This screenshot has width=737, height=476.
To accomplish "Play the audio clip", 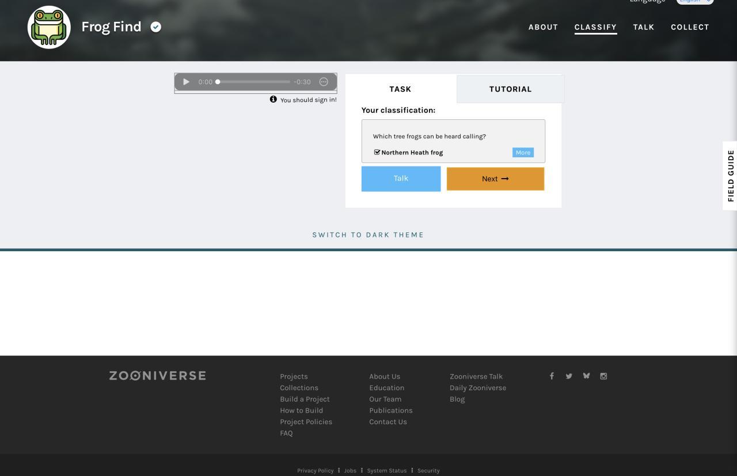I will pos(186,82).
